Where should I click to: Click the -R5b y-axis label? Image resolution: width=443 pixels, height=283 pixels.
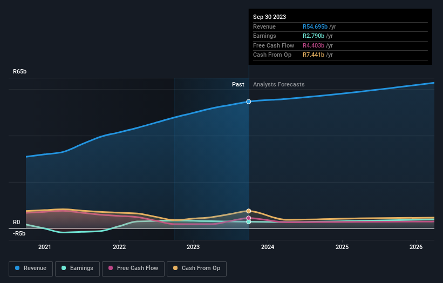[19, 233]
